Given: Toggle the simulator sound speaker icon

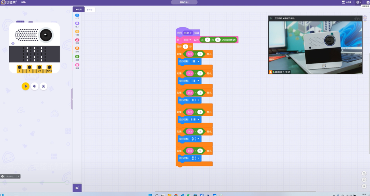Looking at the screenshot, I should (x=35, y=86).
